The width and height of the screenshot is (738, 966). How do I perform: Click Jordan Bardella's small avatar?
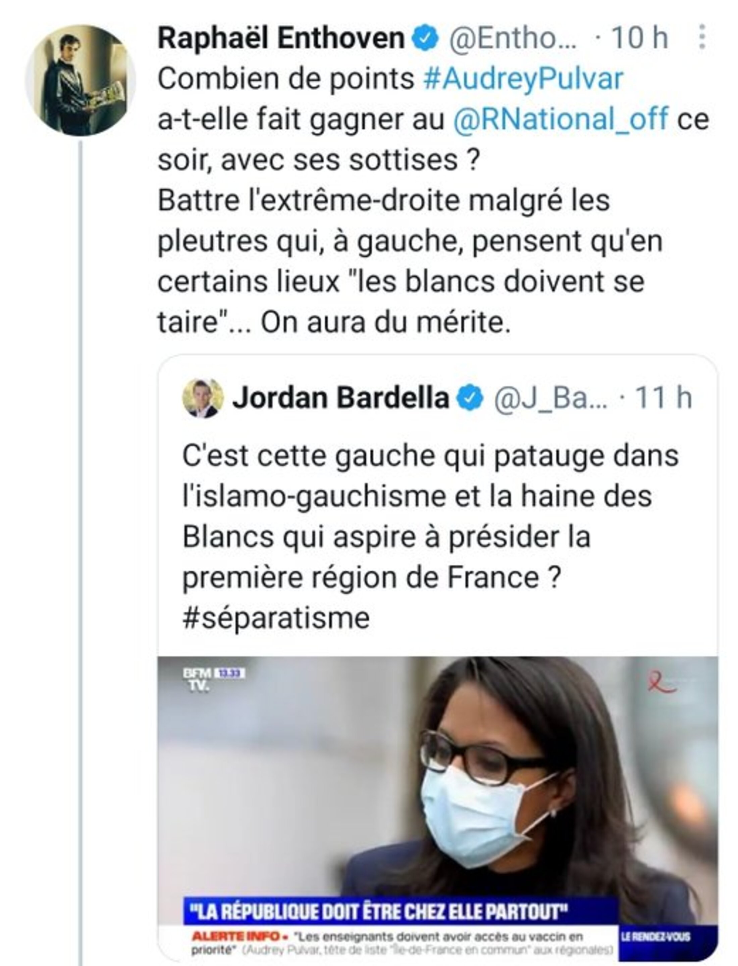point(203,398)
